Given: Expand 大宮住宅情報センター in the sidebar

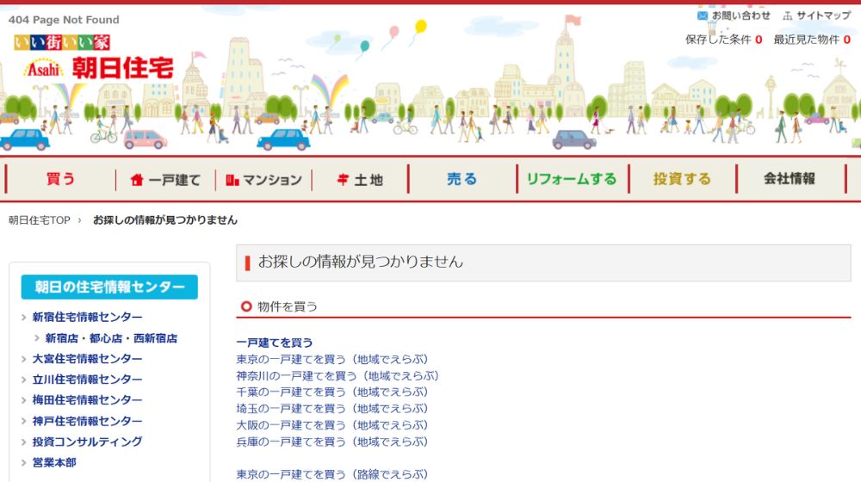Looking at the screenshot, I should click(87, 359).
